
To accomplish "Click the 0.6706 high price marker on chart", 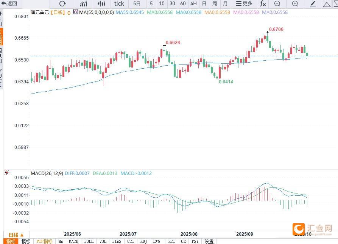I will tap(276, 29).
